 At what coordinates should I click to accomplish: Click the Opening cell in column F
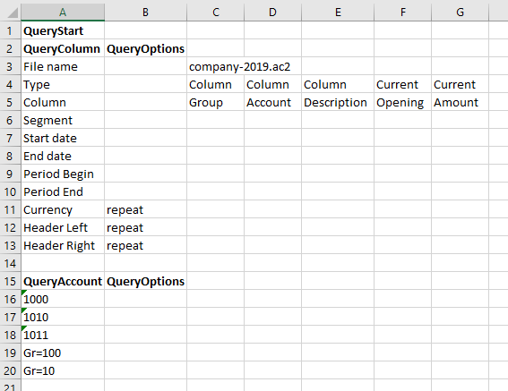click(402, 103)
